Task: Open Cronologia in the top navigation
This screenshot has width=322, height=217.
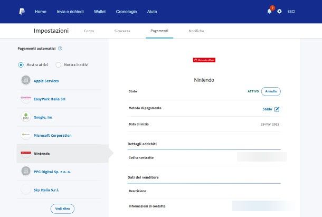Action: (x=126, y=12)
